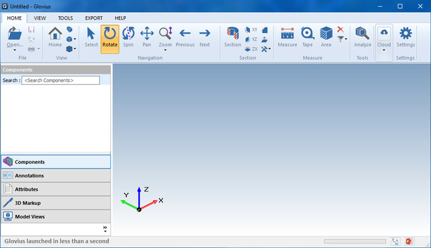Image resolution: width=431 pixels, height=248 pixels.
Task: Expand the middle cube view dropdown
Action: 75,39
